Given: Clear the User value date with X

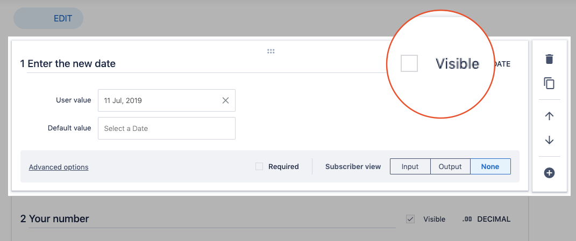Looking at the screenshot, I should pos(226,100).
